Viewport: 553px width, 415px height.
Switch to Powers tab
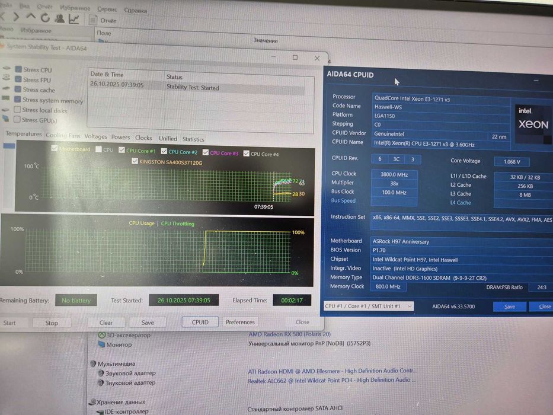[120, 137]
